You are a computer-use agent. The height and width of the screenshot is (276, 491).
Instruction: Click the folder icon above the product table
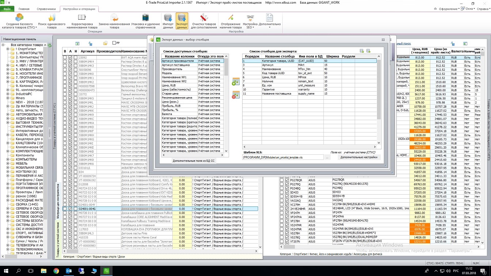tap(105, 43)
